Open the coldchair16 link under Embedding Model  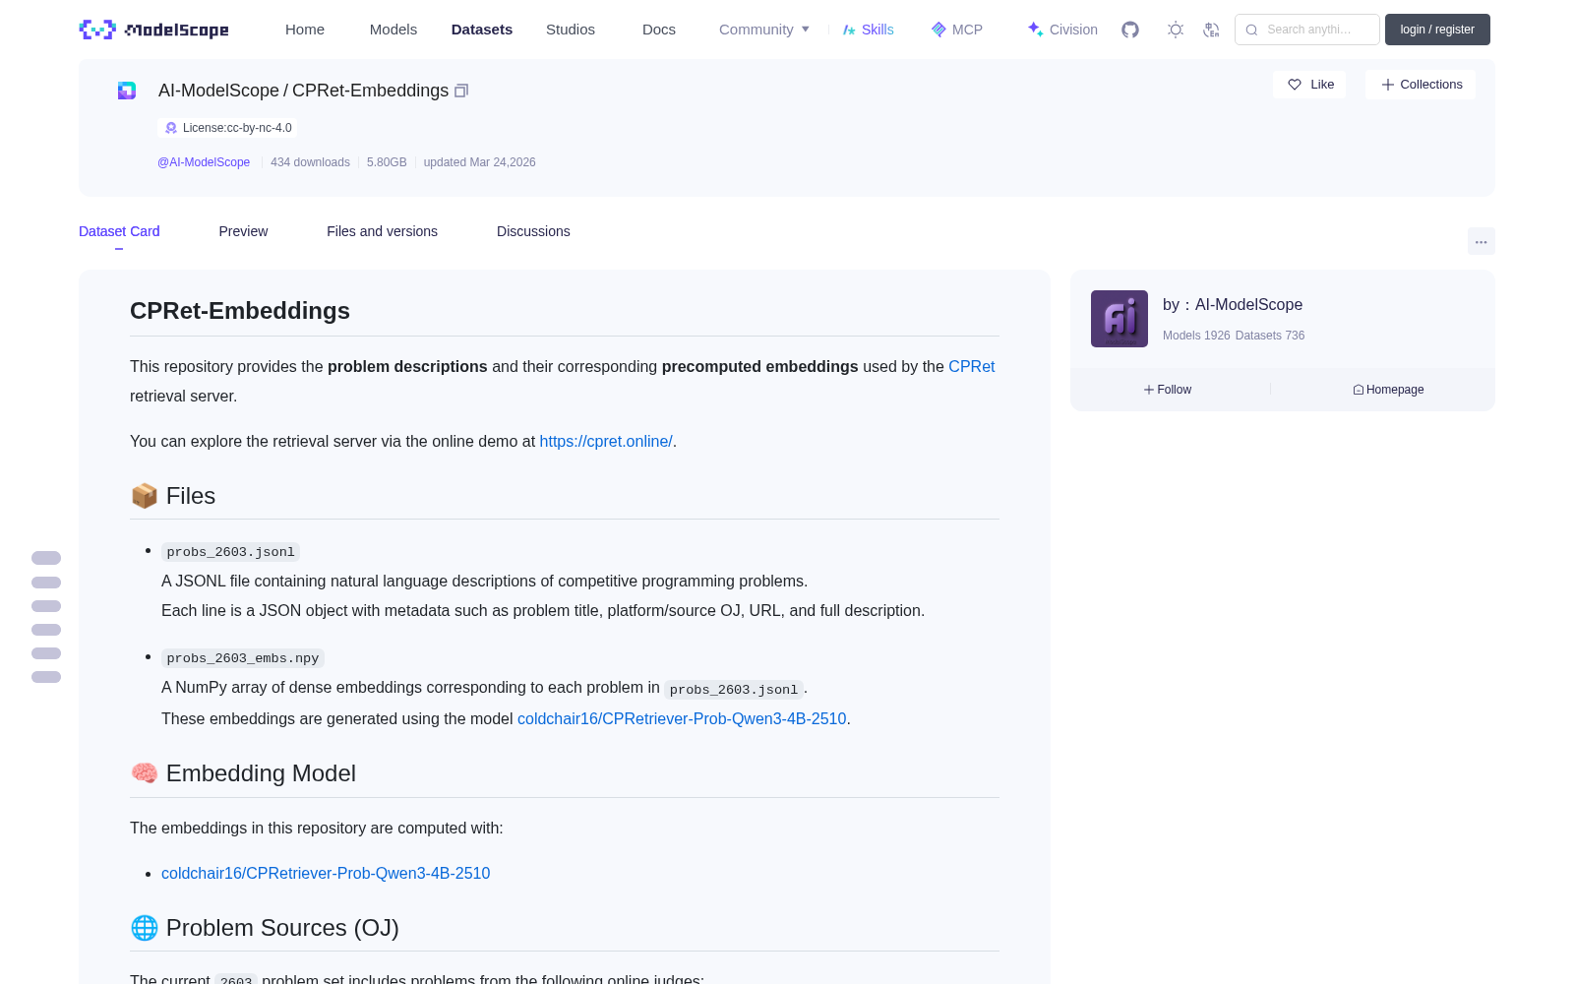326,873
